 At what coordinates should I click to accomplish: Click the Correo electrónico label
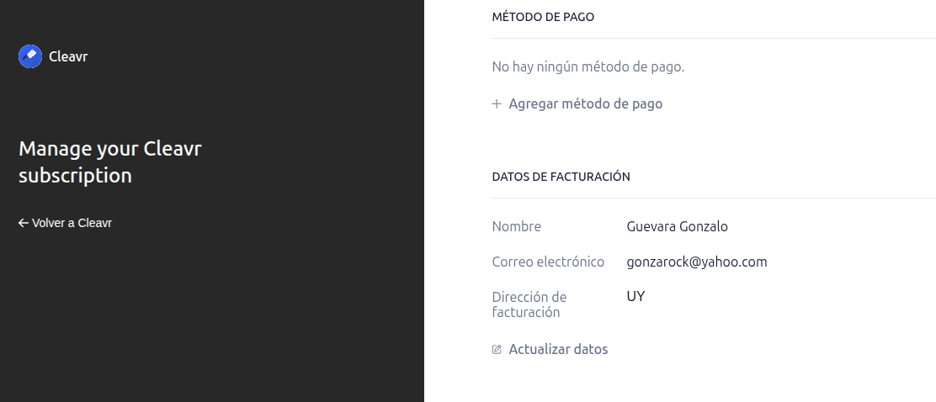tap(548, 262)
